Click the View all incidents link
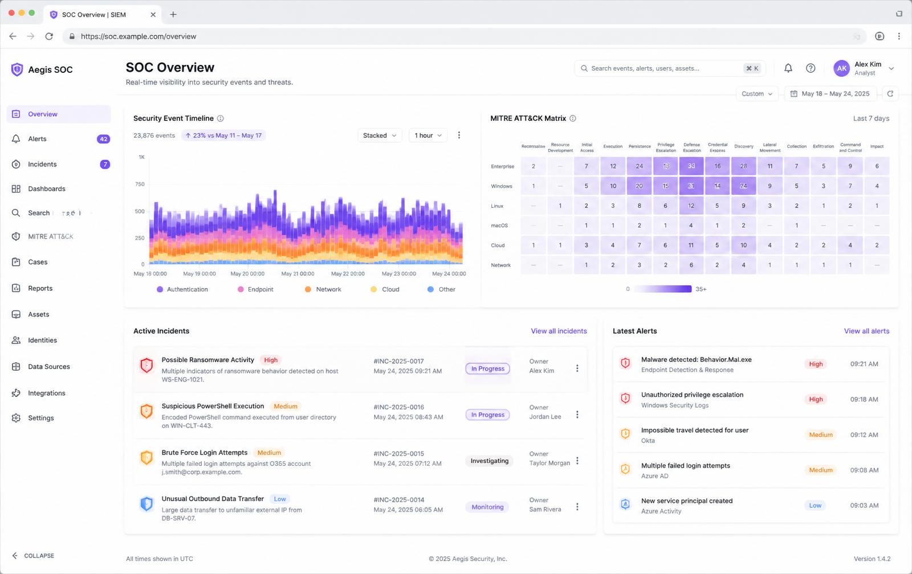912x574 pixels. click(x=559, y=331)
